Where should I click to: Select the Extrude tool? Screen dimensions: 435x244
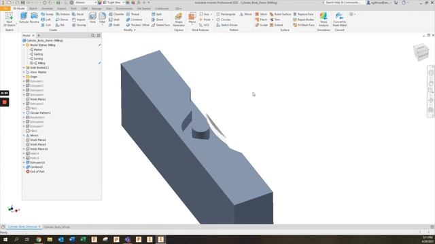click(x=24, y=18)
